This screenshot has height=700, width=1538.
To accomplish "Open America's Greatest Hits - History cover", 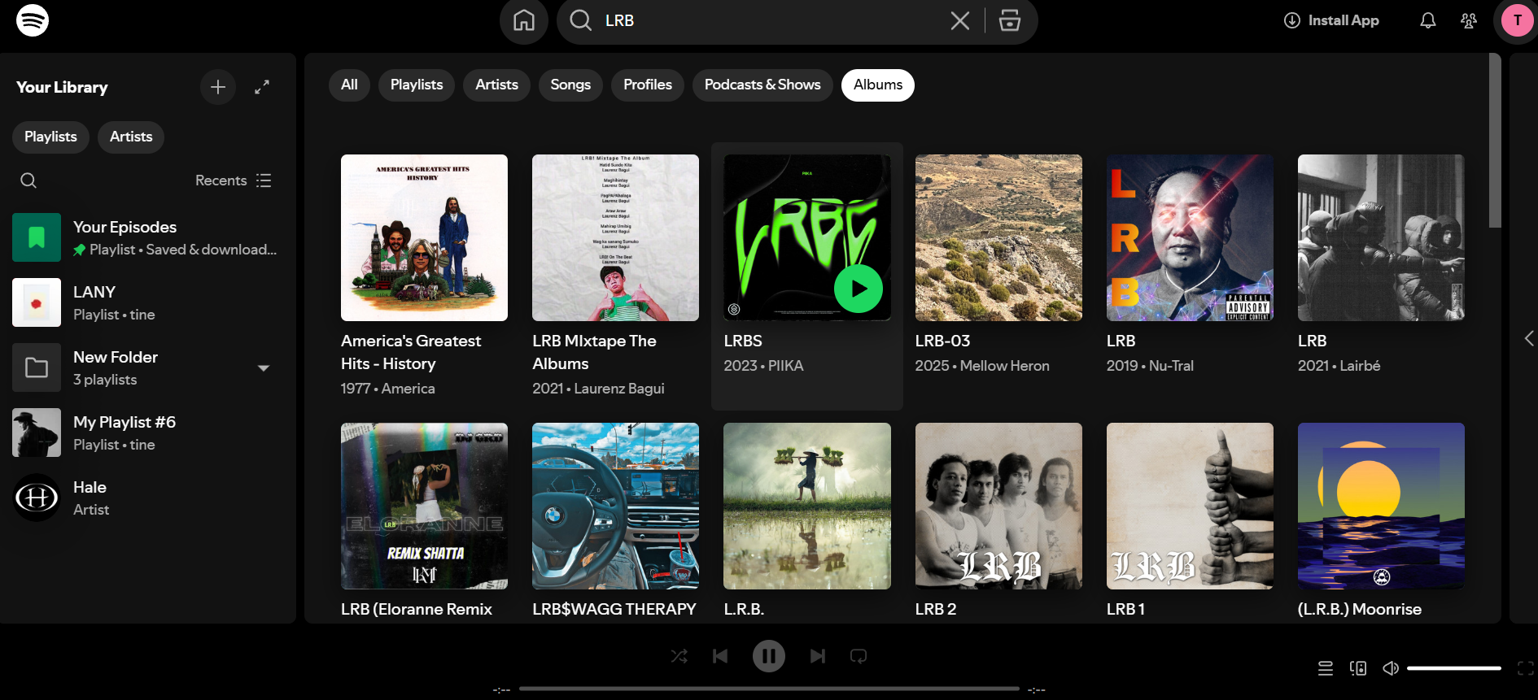I will pyautogui.click(x=424, y=237).
